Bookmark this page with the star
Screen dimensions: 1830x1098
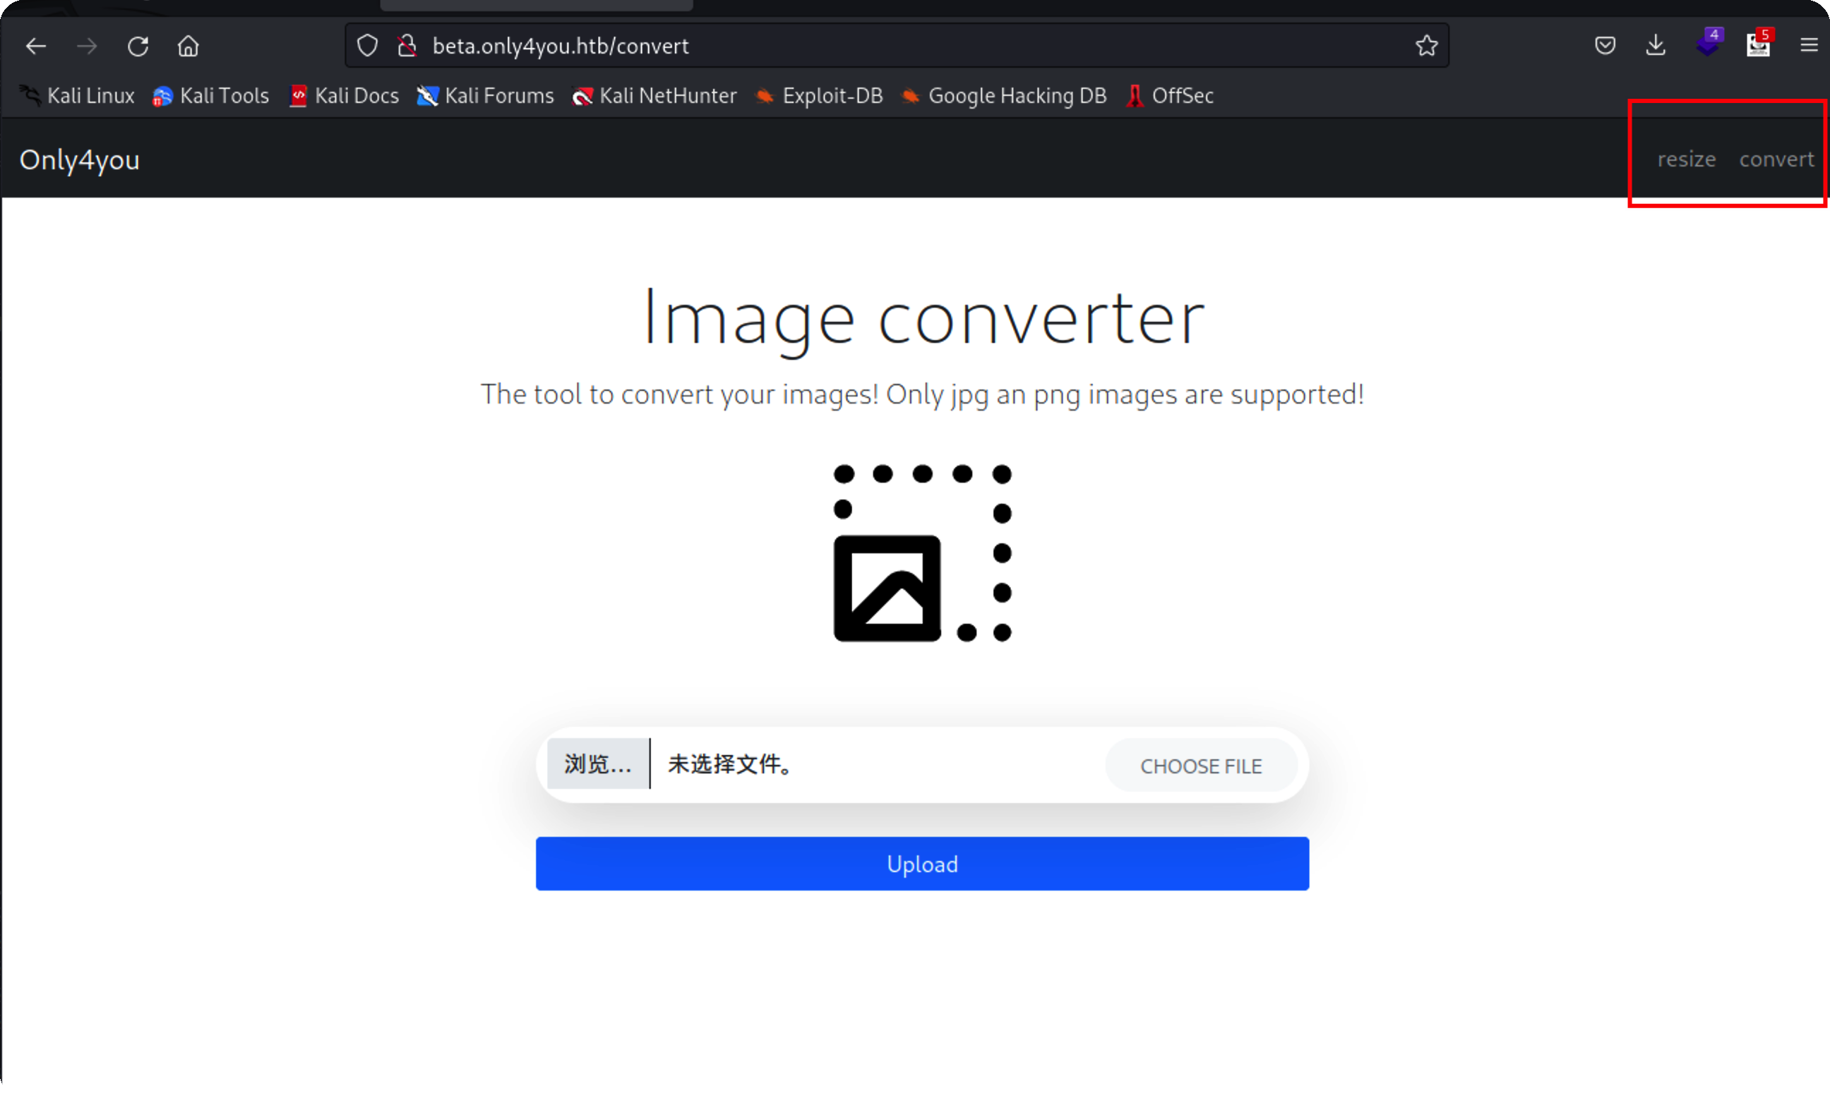pyautogui.click(x=1425, y=46)
